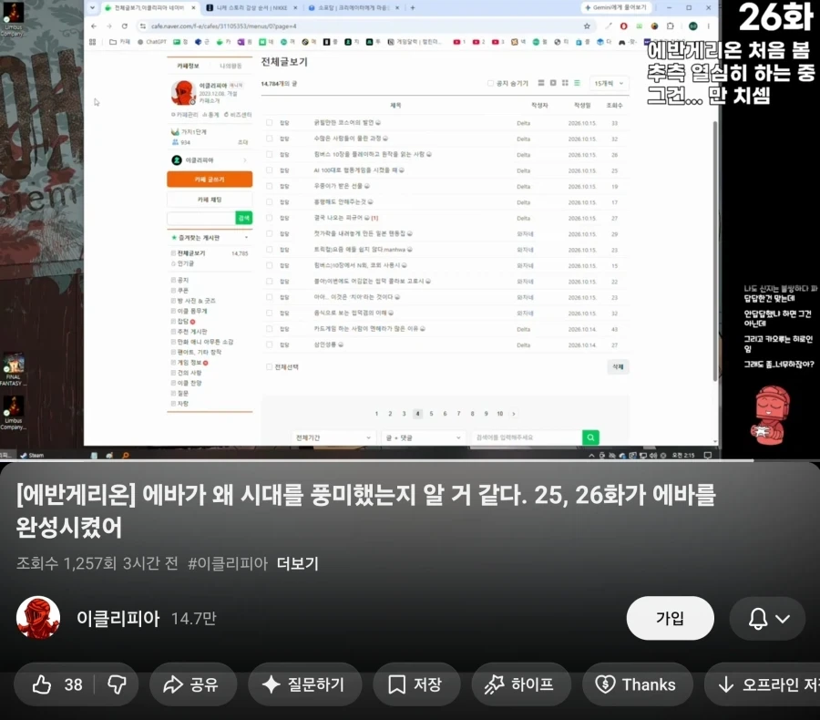Tap the 질문하기 sparkle button
The image size is (820, 720).
(x=305, y=684)
